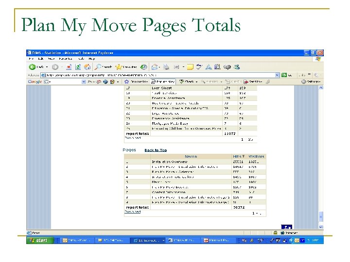Open the Tools menu

tap(81, 59)
